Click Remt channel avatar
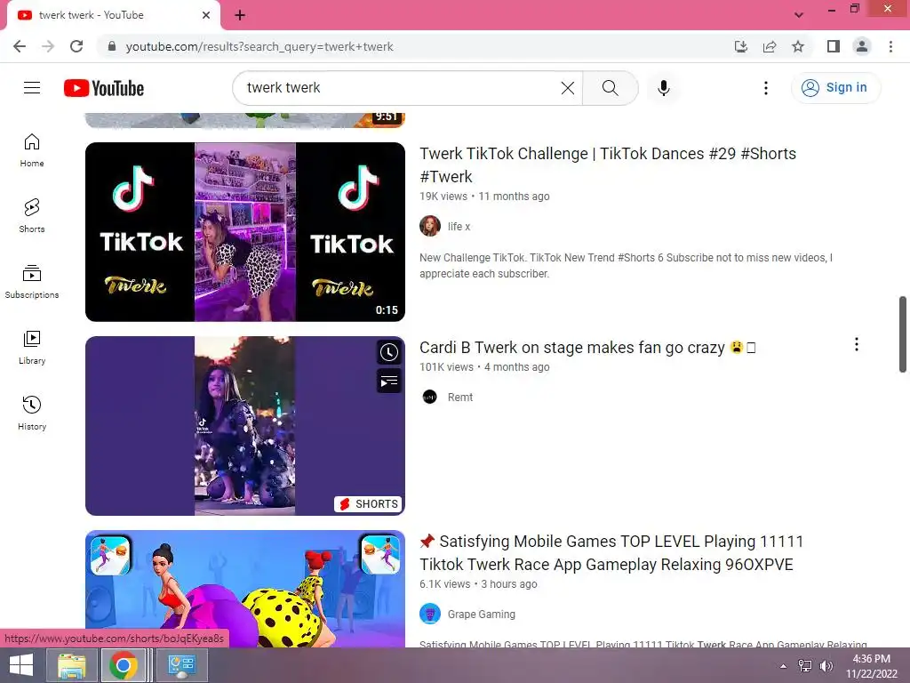Screen dimensions: 910x683 click(x=430, y=397)
